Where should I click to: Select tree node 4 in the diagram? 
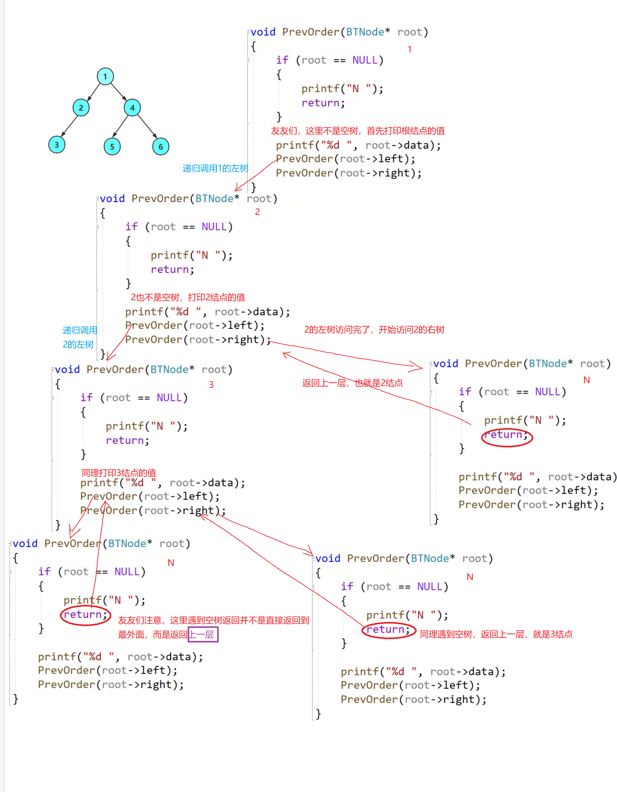pos(132,108)
